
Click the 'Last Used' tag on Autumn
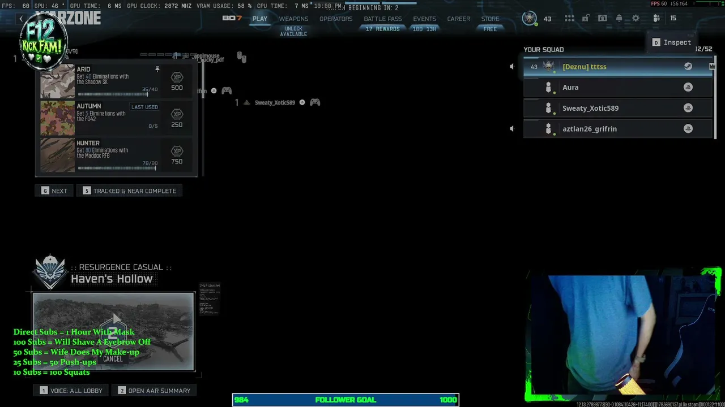(144, 107)
